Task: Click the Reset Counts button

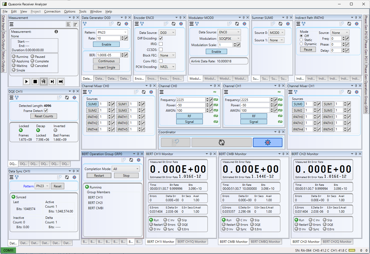Action: 44,116
